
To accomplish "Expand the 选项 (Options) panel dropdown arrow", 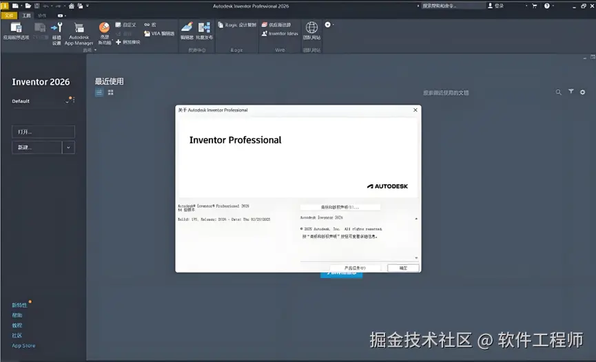I will click(x=95, y=50).
